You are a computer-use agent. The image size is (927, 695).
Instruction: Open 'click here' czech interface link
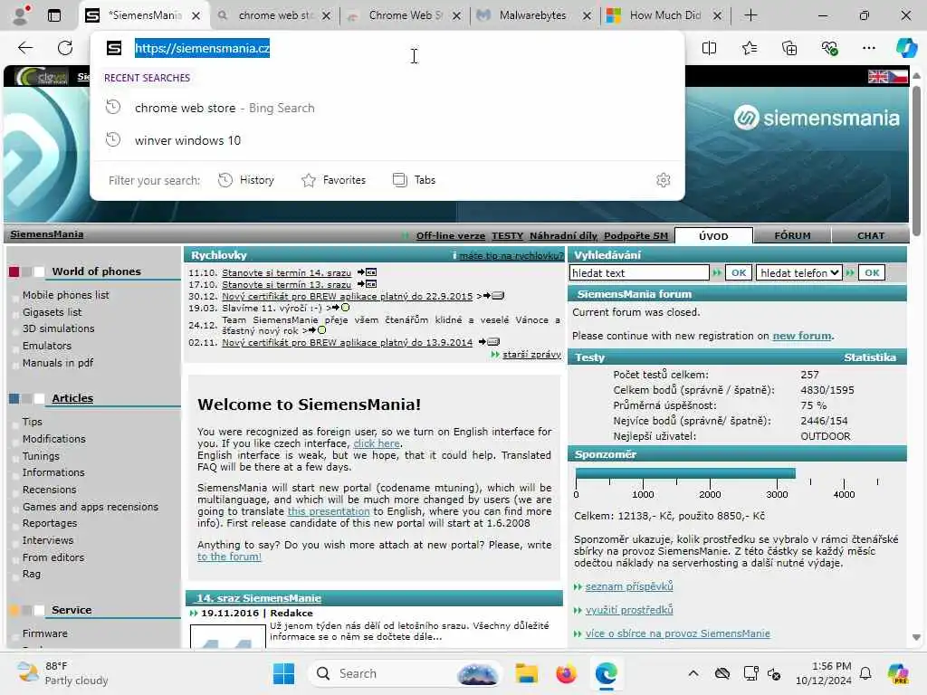pos(377,443)
